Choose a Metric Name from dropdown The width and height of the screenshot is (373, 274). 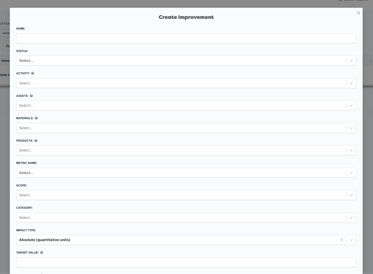pyautogui.click(x=181, y=173)
